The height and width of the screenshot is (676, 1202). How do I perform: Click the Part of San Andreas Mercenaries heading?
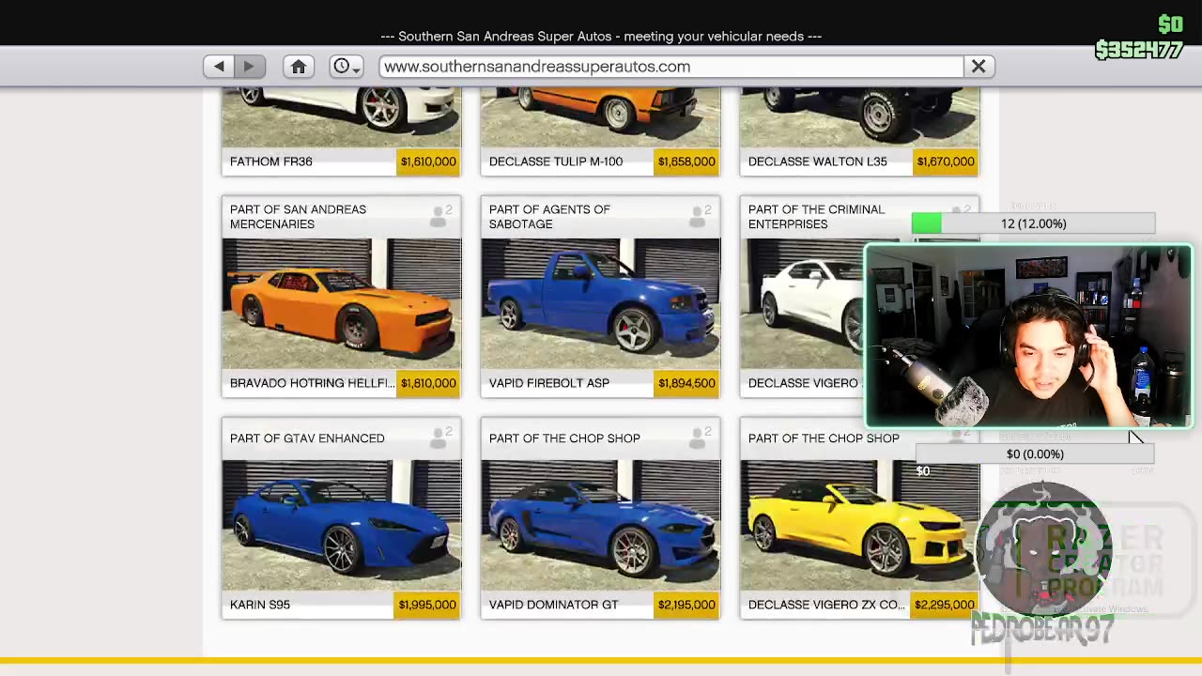click(299, 217)
